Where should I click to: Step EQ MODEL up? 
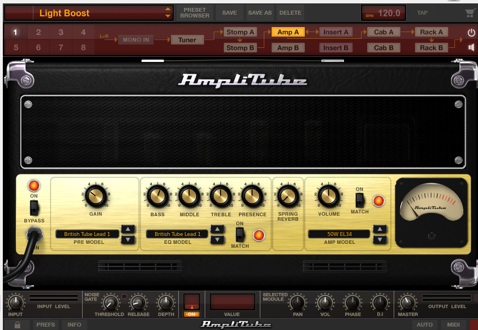(218, 229)
